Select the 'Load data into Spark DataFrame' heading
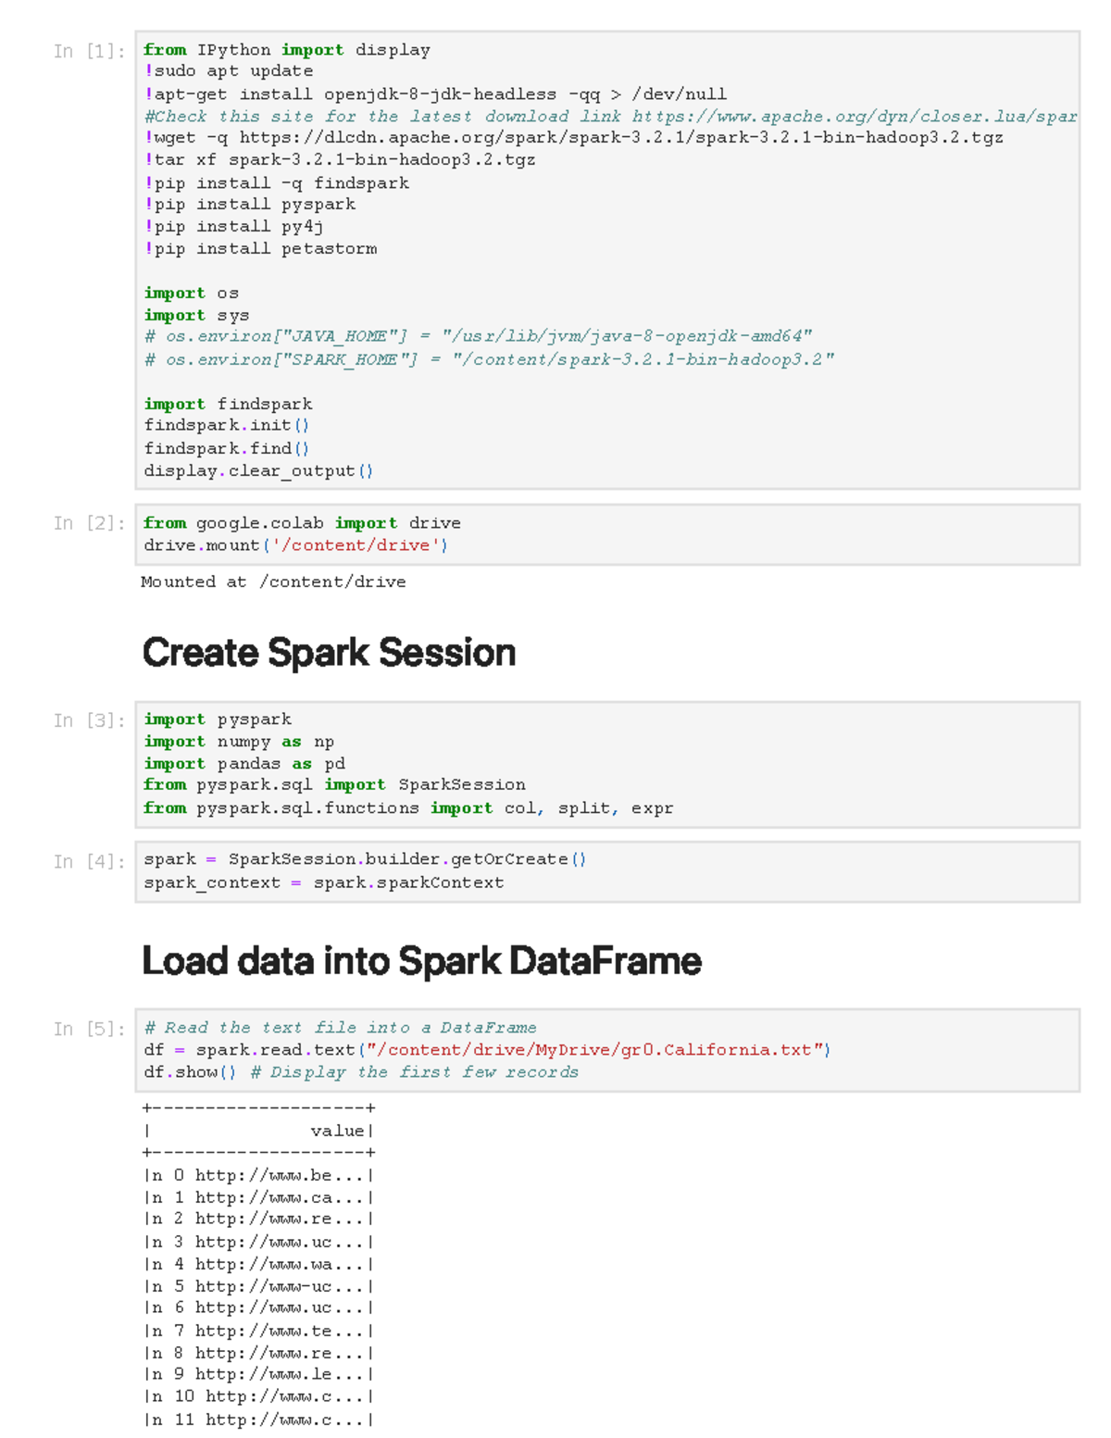1111x1438 pixels. 421,961
